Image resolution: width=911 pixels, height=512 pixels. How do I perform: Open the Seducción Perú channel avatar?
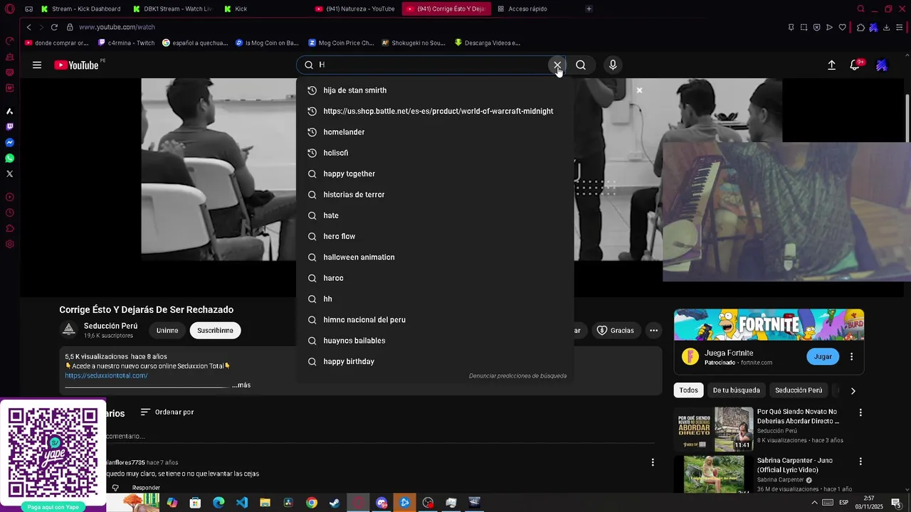(69, 330)
